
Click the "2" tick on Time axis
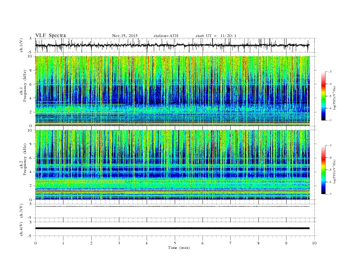91,243
